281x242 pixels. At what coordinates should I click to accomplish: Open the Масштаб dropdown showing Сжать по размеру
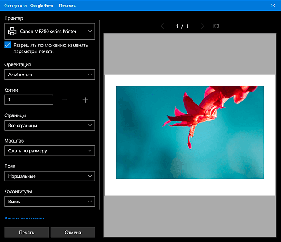(50, 151)
